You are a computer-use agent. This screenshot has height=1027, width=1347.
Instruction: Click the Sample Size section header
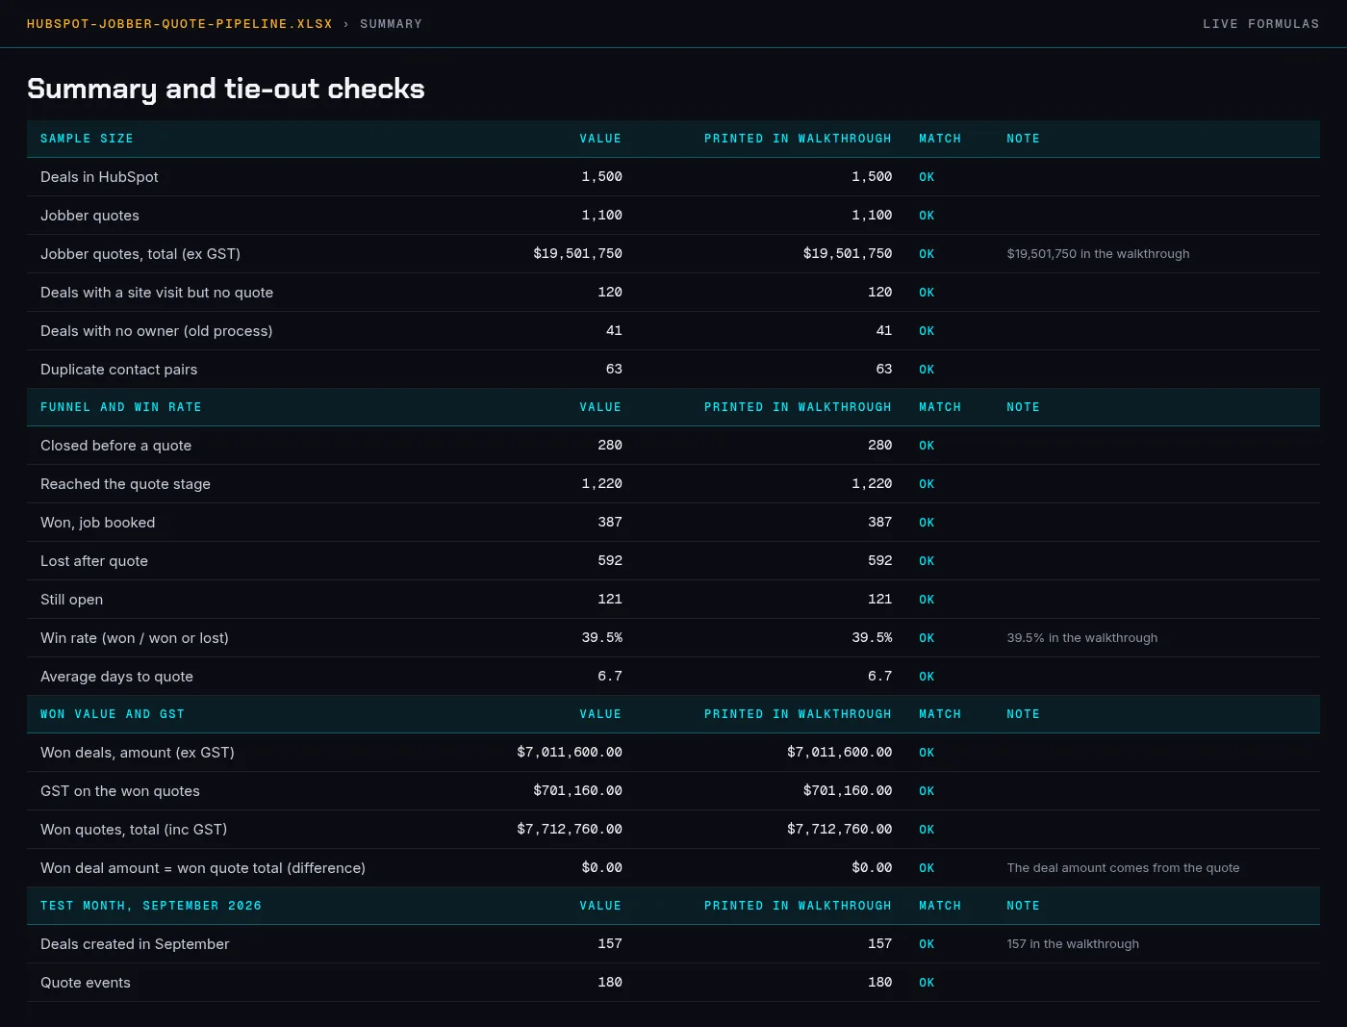87,139
